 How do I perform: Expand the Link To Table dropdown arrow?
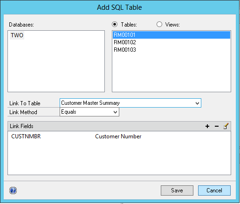tap(197, 103)
